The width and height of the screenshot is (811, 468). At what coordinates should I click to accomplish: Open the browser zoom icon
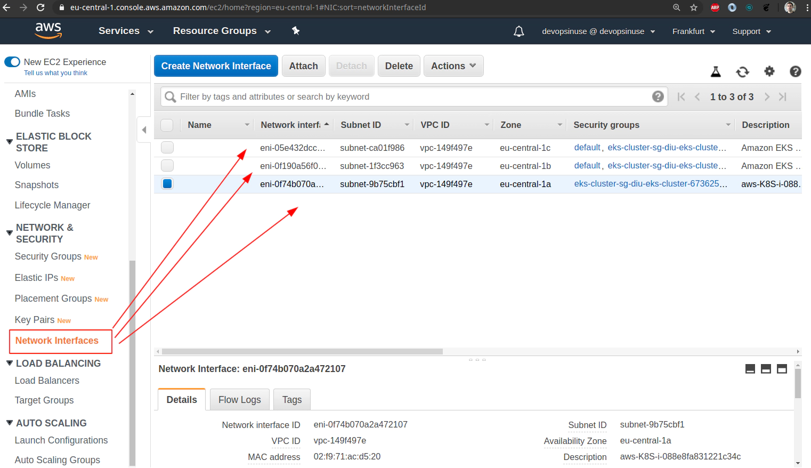click(676, 7)
